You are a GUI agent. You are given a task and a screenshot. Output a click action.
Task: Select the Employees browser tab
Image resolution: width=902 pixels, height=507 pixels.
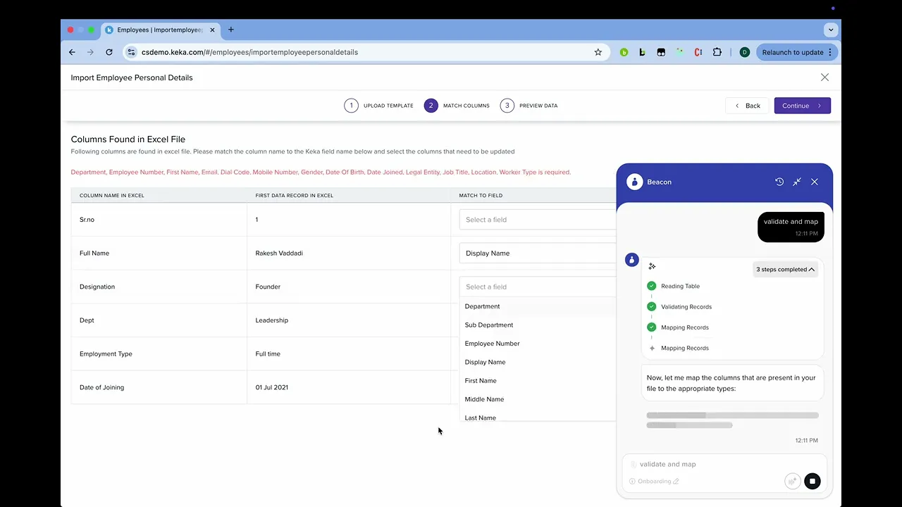point(159,30)
